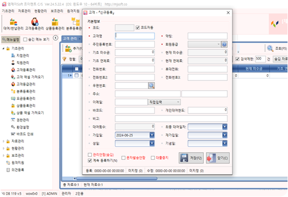Enable the 관리안함(숨김) checkbox
Viewport: 288px width, 197px height.
[90, 155]
